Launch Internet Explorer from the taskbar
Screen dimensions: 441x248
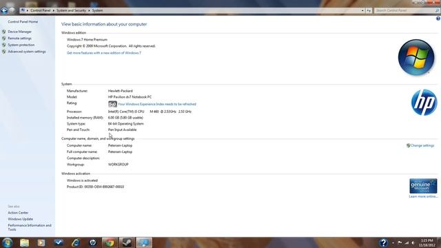pos(76,242)
